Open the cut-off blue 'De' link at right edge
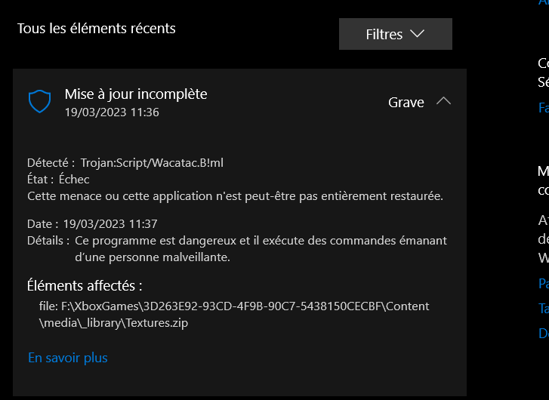 pos(544,333)
